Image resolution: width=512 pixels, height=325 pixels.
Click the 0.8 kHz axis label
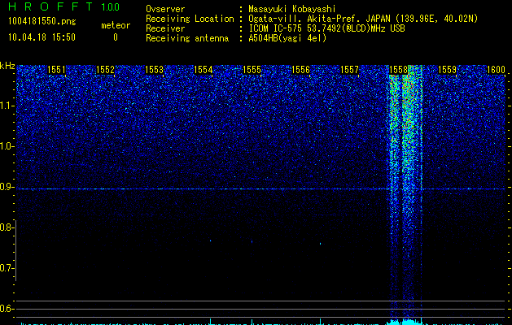(x=7, y=227)
